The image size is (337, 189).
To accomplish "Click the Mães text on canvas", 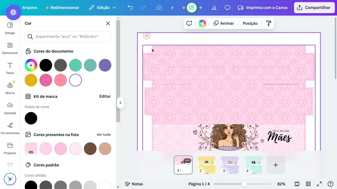I will point(280,138).
